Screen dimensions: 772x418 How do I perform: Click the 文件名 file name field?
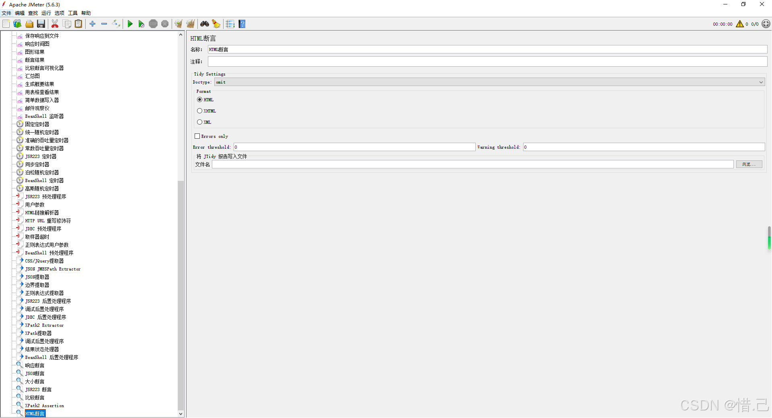[473, 164]
